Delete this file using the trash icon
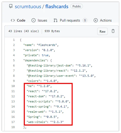The image size is (121, 133). 113,31
